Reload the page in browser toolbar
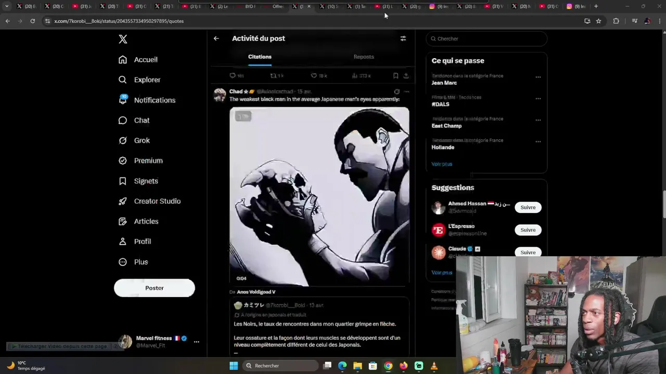 click(x=32, y=21)
